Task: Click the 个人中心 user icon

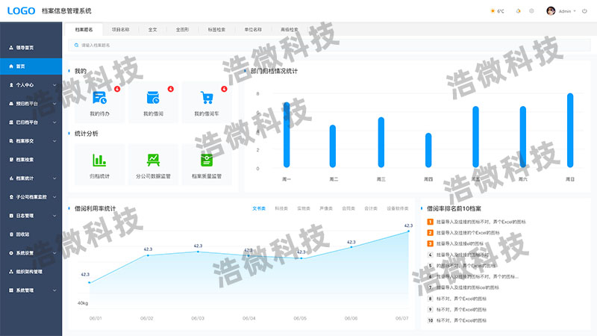Action: [x=11, y=85]
